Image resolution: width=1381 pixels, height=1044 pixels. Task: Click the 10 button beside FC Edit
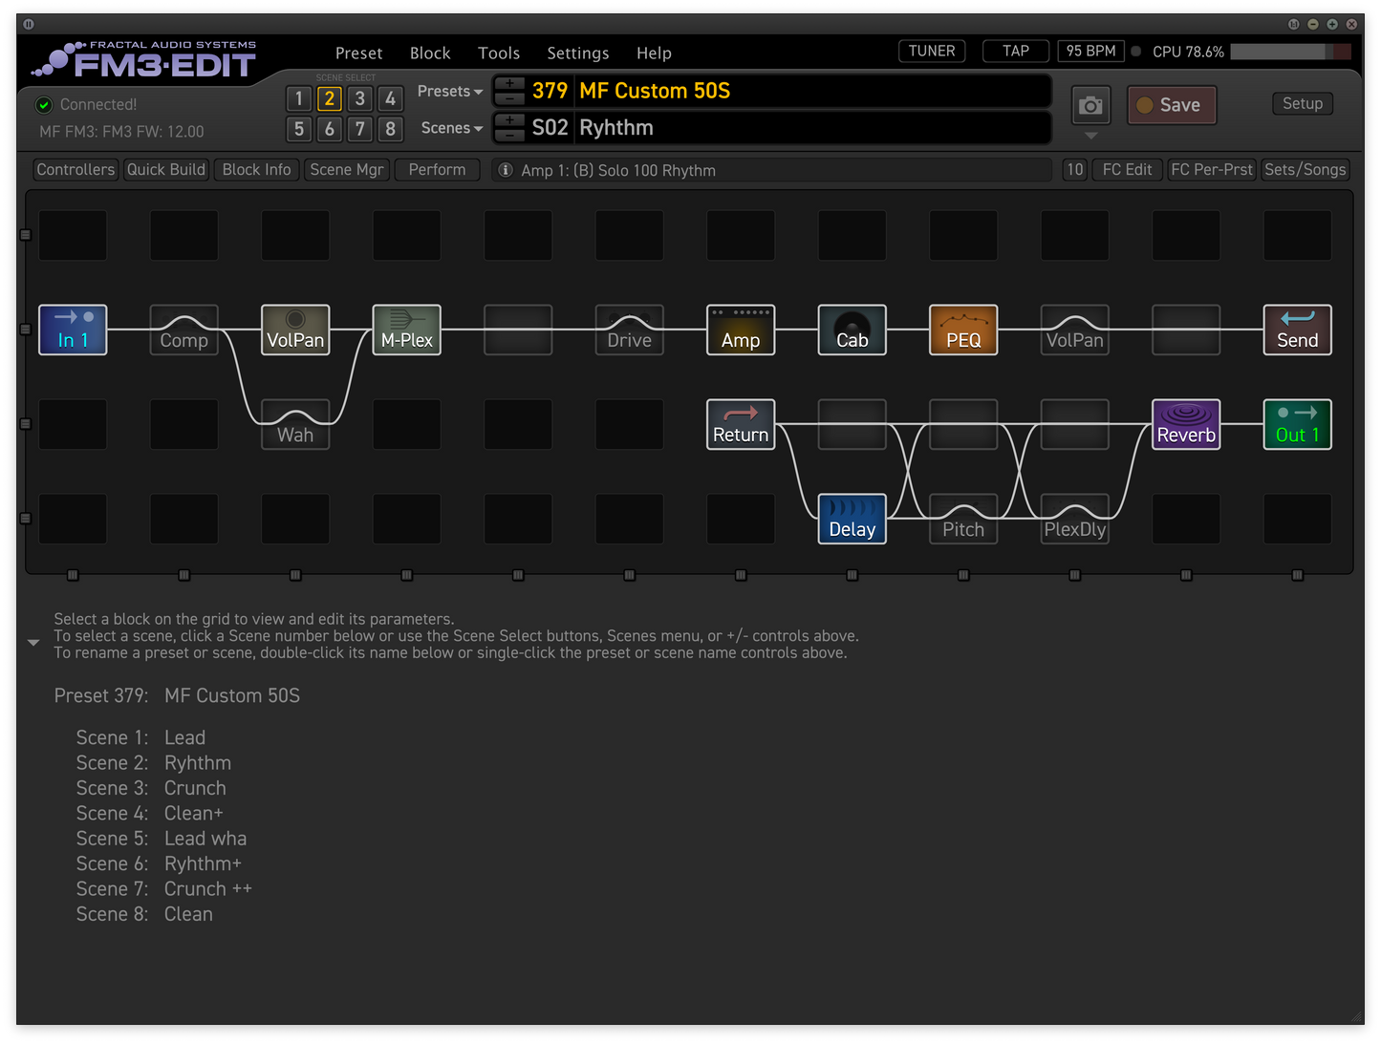(x=1075, y=170)
